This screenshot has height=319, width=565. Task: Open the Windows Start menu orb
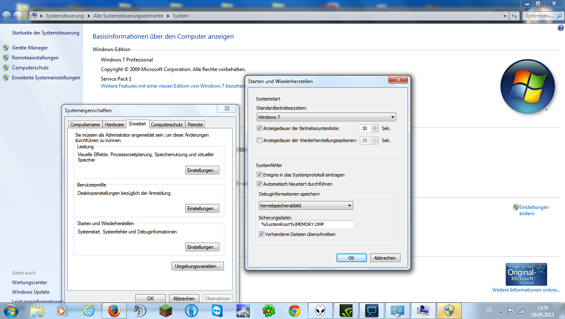point(10,311)
